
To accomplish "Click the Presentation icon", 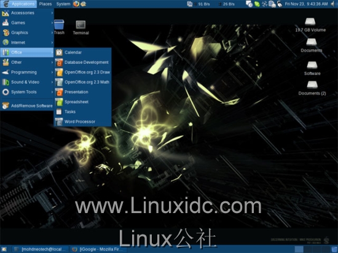I will 59,92.
